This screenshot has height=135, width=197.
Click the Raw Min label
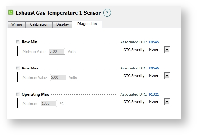(29, 42)
